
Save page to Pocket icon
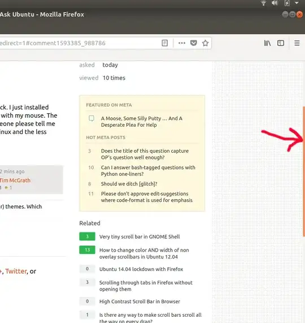(x=194, y=43)
